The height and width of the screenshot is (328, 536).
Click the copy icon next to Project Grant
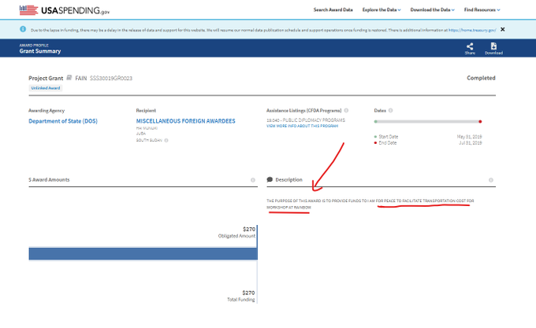(69, 78)
